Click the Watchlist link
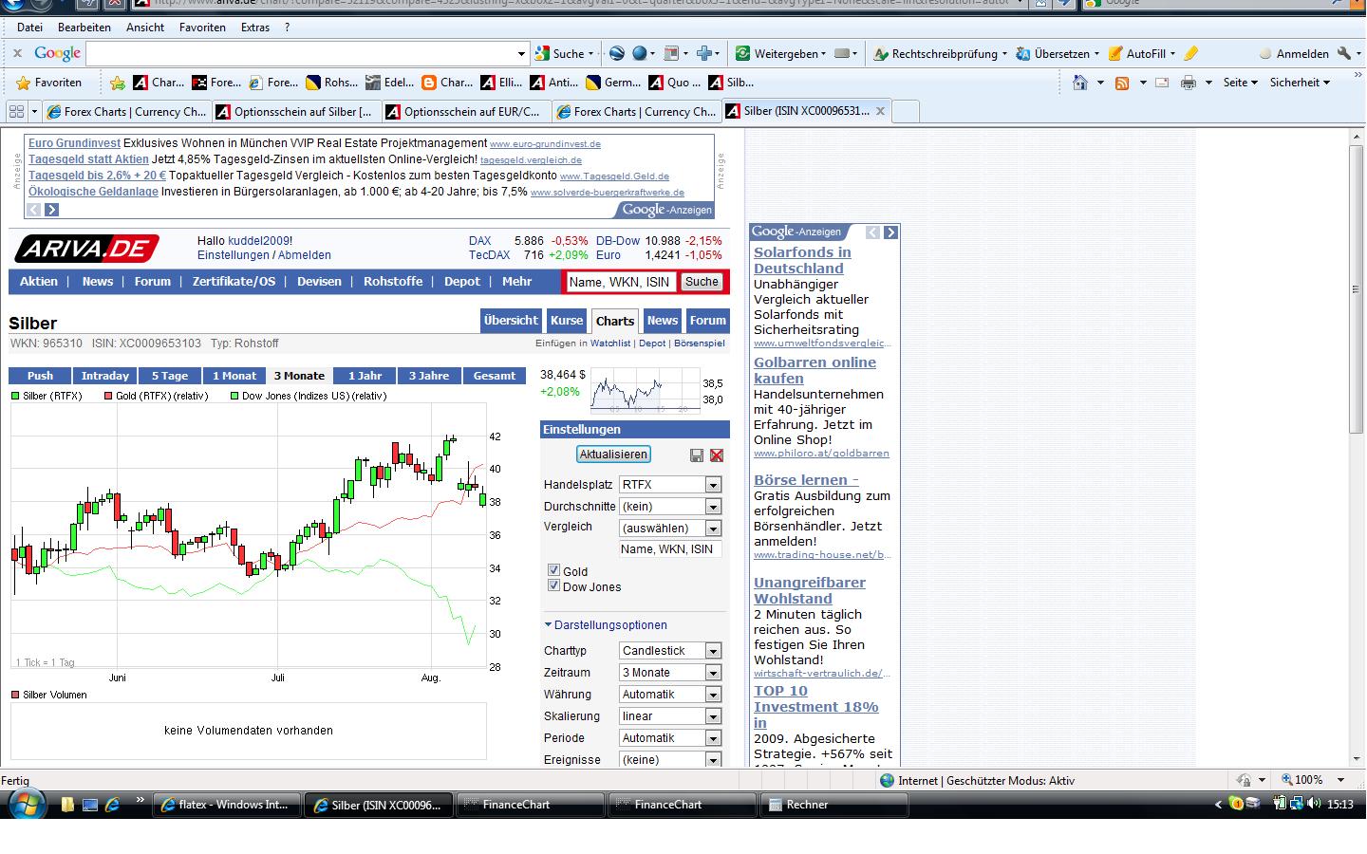The height and width of the screenshot is (854, 1367). (x=610, y=343)
